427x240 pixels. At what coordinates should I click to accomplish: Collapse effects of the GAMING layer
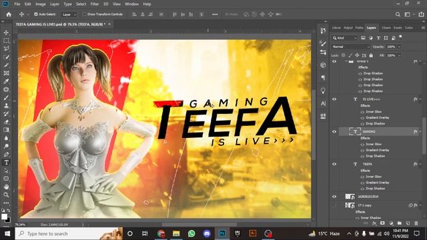point(420,131)
